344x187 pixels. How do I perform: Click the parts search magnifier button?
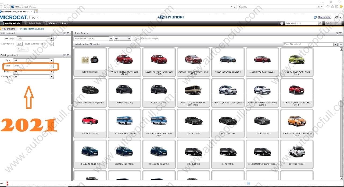(x=136, y=39)
